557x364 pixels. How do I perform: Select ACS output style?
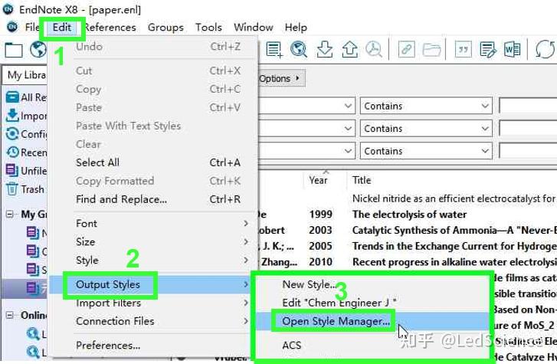coord(292,345)
